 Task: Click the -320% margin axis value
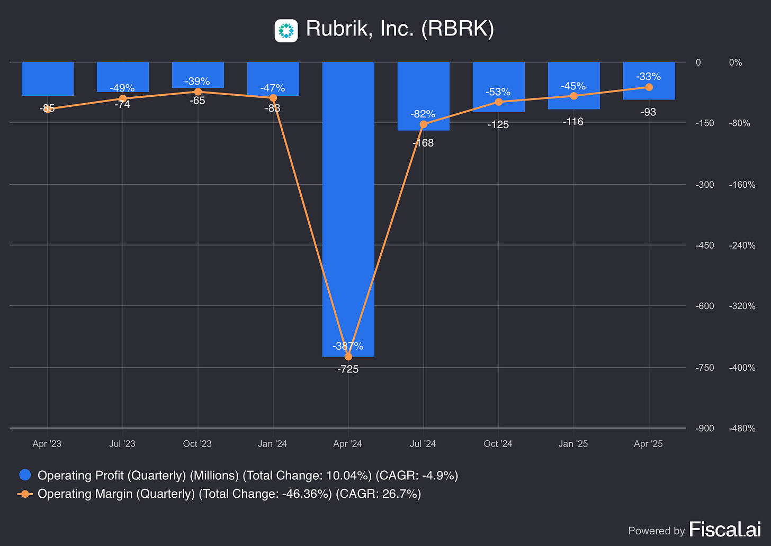742,306
